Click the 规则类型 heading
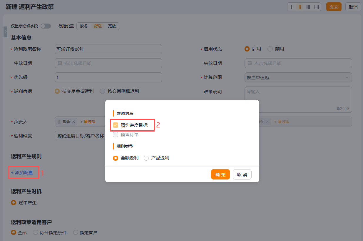Viewport: 363px width, 241px height. (x=125, y=146)
